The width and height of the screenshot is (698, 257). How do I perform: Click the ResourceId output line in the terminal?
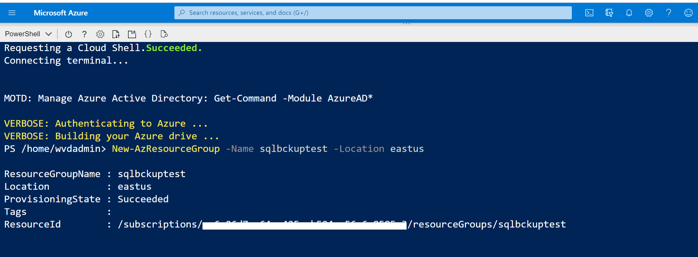(x=32, y=225)
